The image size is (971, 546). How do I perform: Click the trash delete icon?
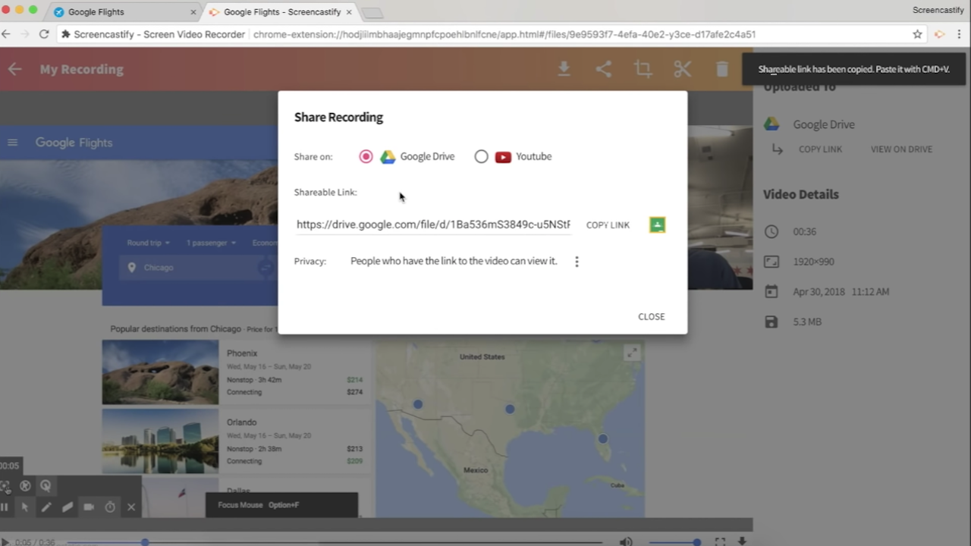[721, 69]
